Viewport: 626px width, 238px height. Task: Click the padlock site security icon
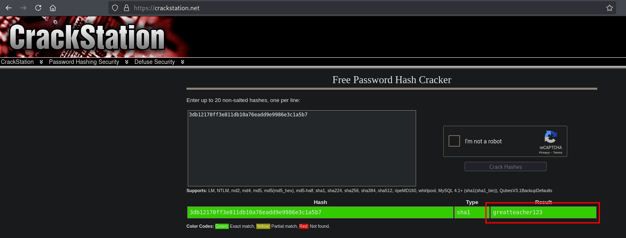126,8
